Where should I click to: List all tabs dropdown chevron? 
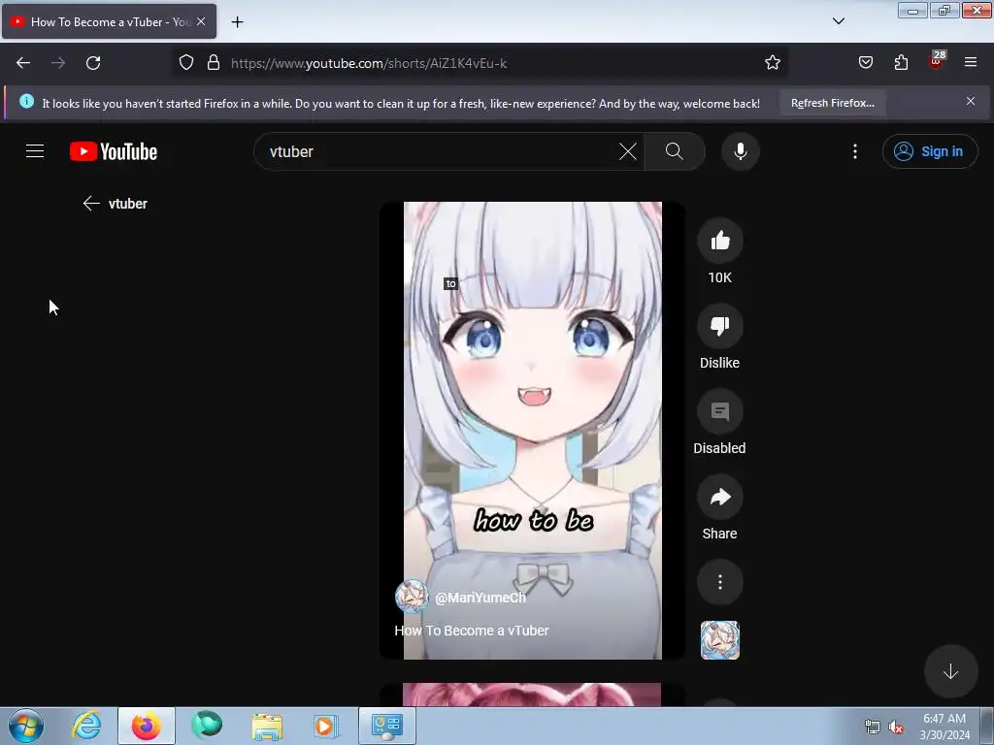click(838, 21)
